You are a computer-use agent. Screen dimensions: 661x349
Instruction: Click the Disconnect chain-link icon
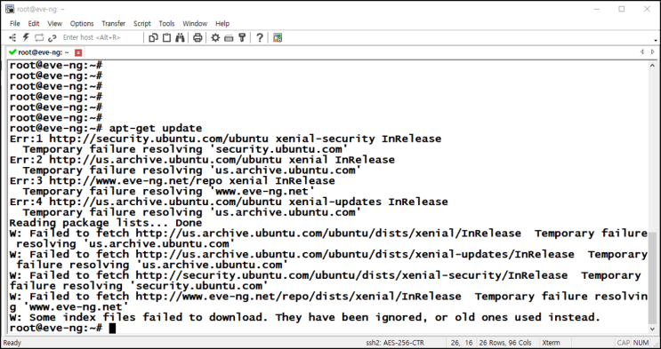pyautogui.click(x=52, y=38)
